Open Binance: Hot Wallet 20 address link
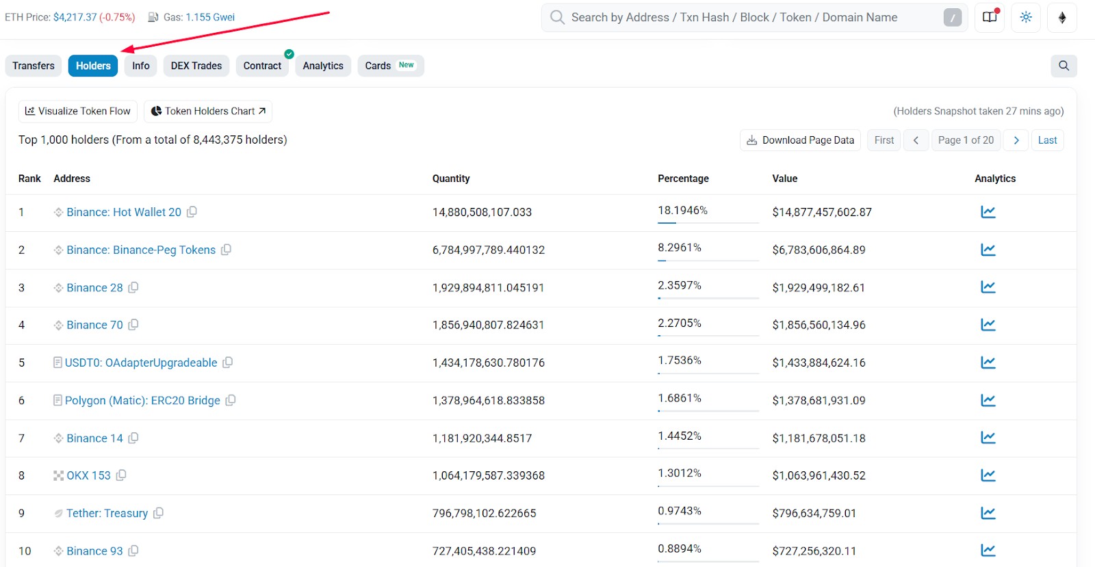1095x567 pixels. click(124, 212)
